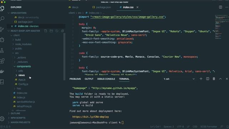Screen dimensions: 229x129
Task: Open serviceWorker.js in the explorer
Action: click(26, 102)
